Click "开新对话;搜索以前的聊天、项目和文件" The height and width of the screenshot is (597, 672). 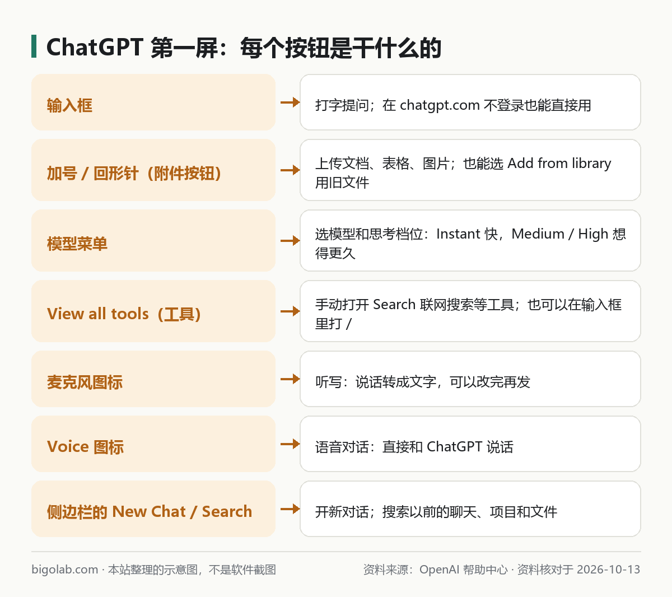tap(436, 512)
